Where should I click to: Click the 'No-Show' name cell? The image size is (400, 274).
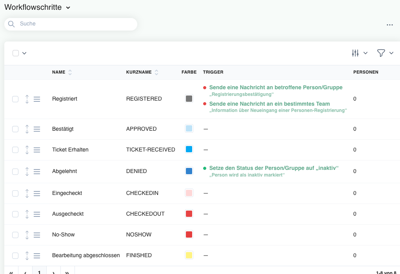click(63, 234)
